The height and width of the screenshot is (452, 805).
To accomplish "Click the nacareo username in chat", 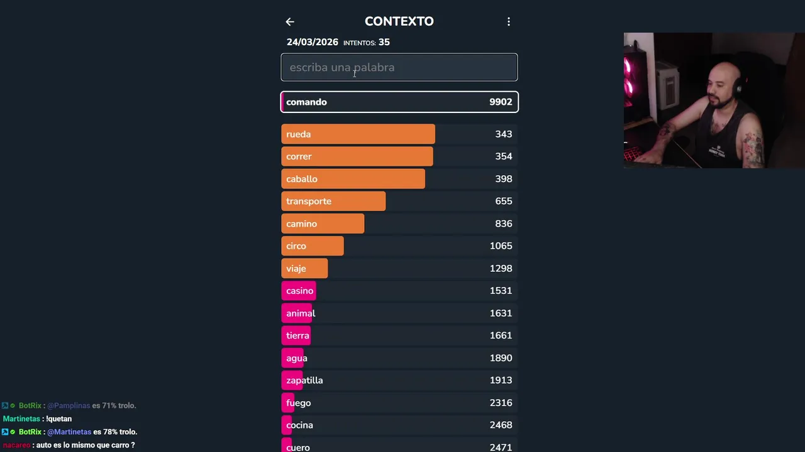I will (x=16, y=445).
